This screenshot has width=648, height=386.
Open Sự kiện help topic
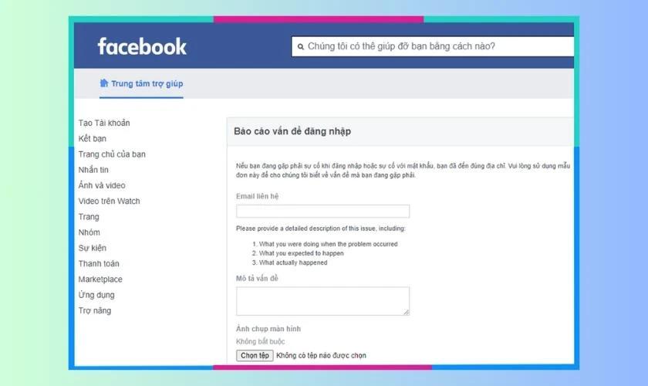[x=92, y=249]
